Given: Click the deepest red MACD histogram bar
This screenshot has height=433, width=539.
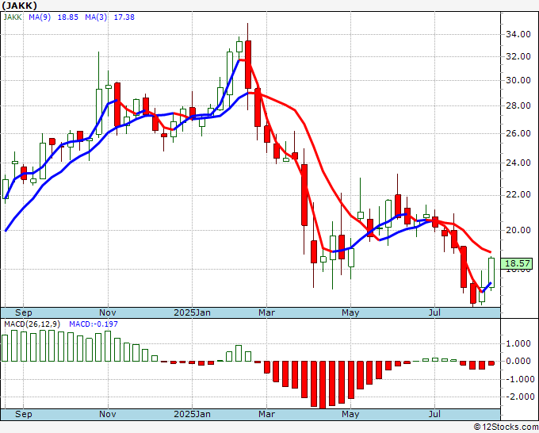Looking at the screenshot, I should pyautogui.click(x=323, y=385).
